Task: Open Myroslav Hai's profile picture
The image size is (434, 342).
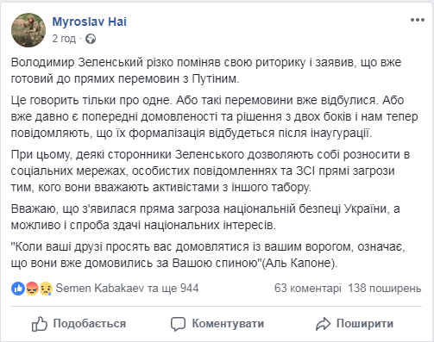Action: [x=28, y=30]
